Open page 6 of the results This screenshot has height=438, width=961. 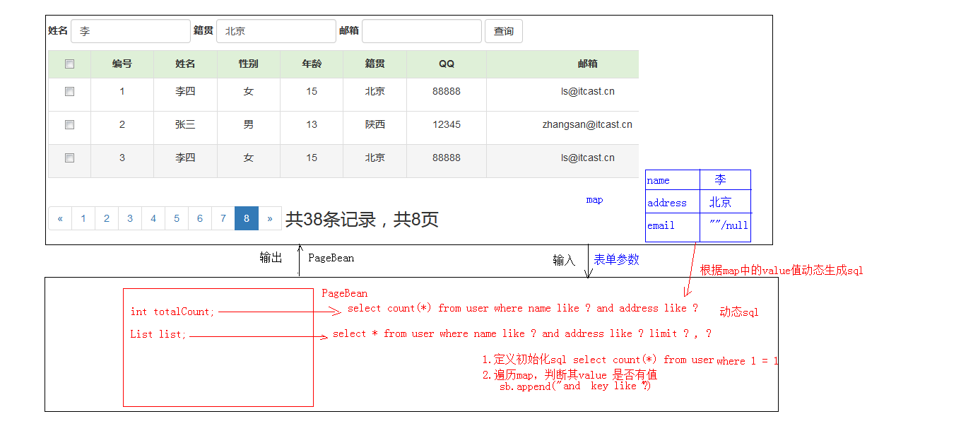[199, 218]
